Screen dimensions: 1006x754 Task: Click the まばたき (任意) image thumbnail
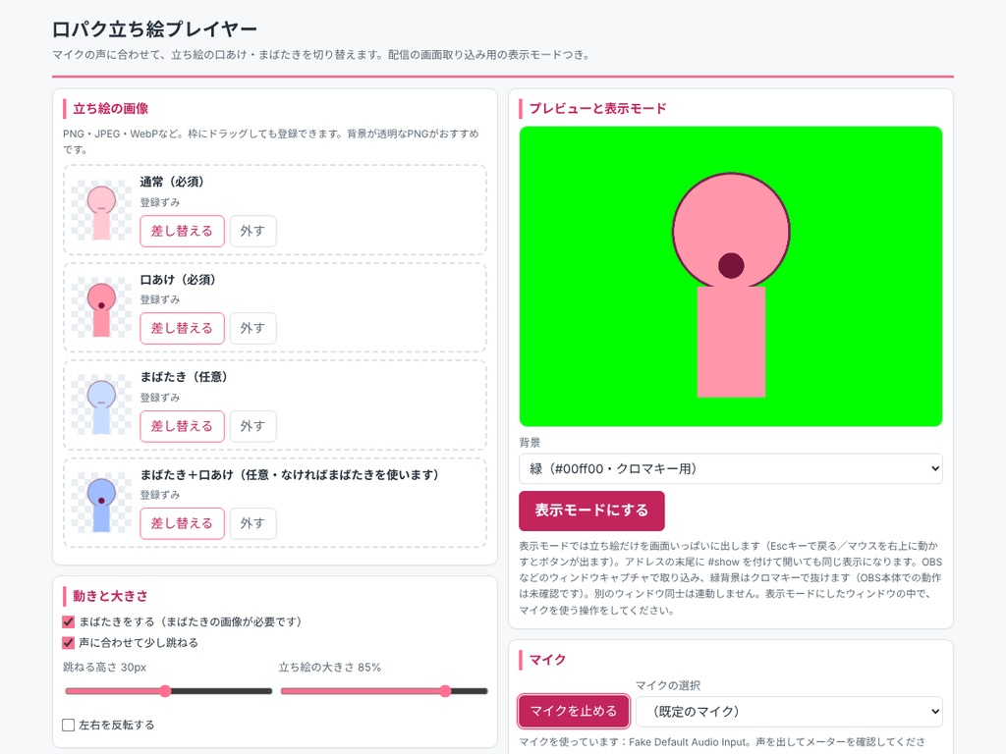101,405
